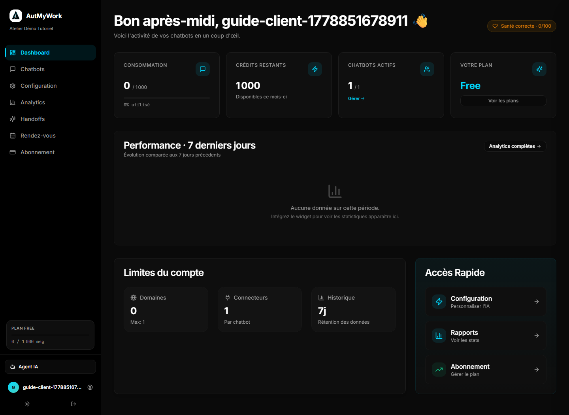The width and height of the screenshot is (569, 415).
Task: Click the G user avatar
Action: pos(13,387)
